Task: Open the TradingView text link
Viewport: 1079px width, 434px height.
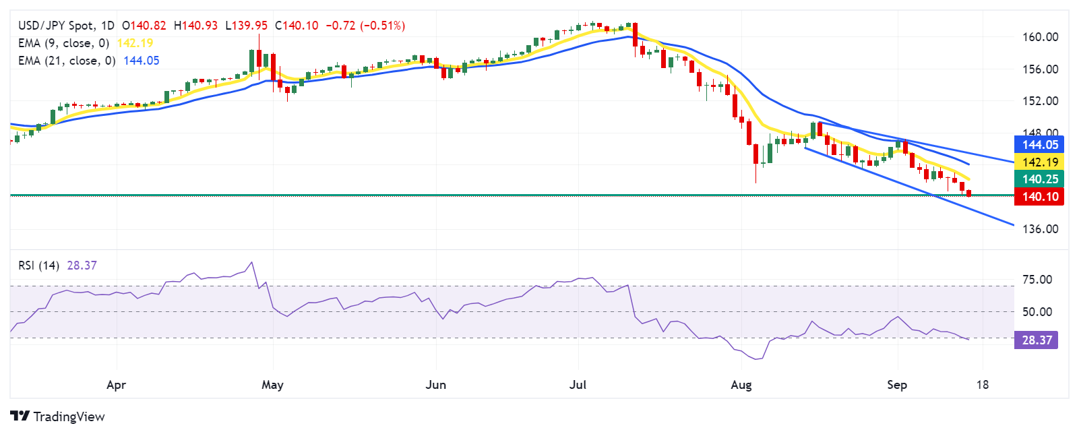Action: point(69,416)
